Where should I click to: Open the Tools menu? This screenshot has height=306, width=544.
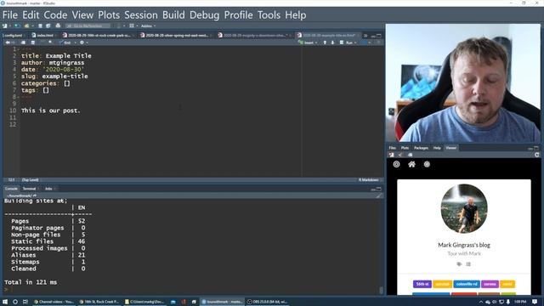coord(269,15)
